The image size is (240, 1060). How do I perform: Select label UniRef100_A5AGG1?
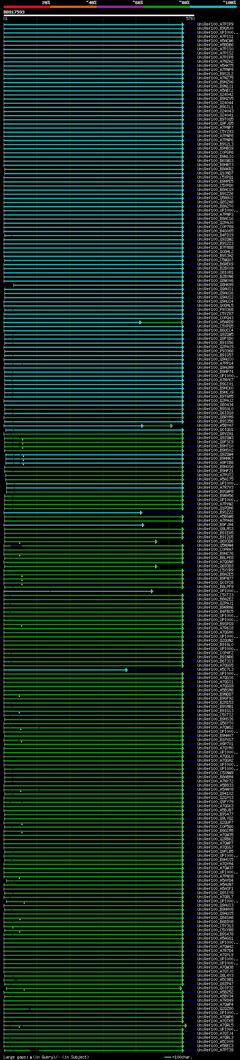click(x=215, y=938)
